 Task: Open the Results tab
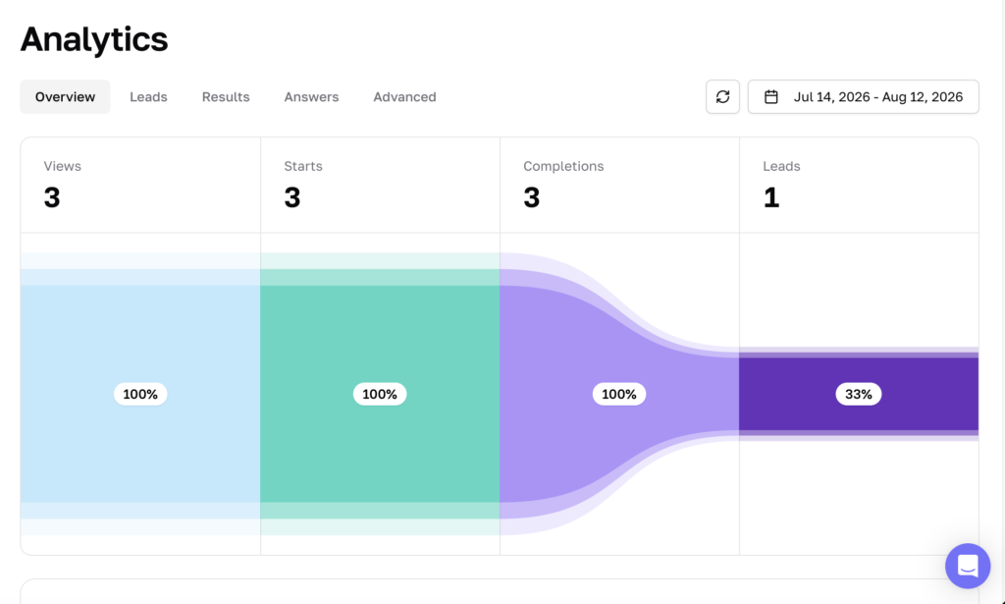click(226, 97)
